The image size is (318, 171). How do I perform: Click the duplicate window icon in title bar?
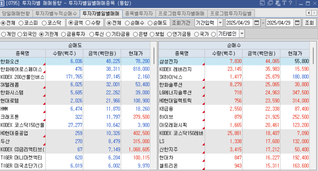pos(270,3)
